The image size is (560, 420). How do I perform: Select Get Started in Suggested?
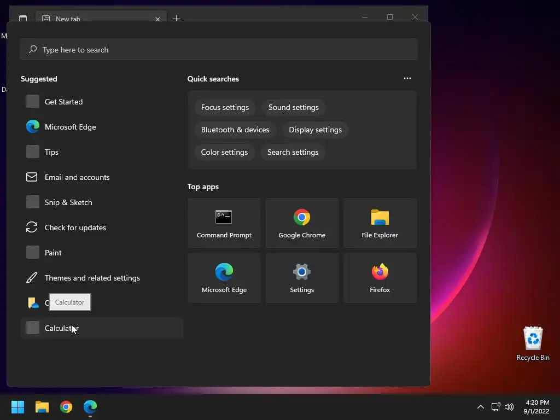(102, 101)
